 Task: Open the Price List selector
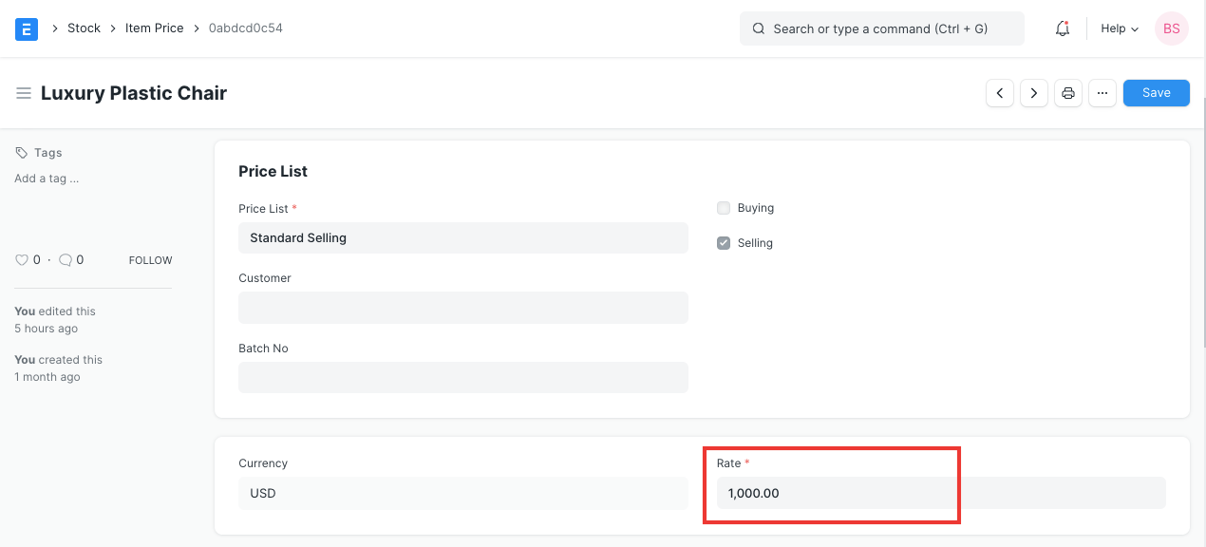462,237
